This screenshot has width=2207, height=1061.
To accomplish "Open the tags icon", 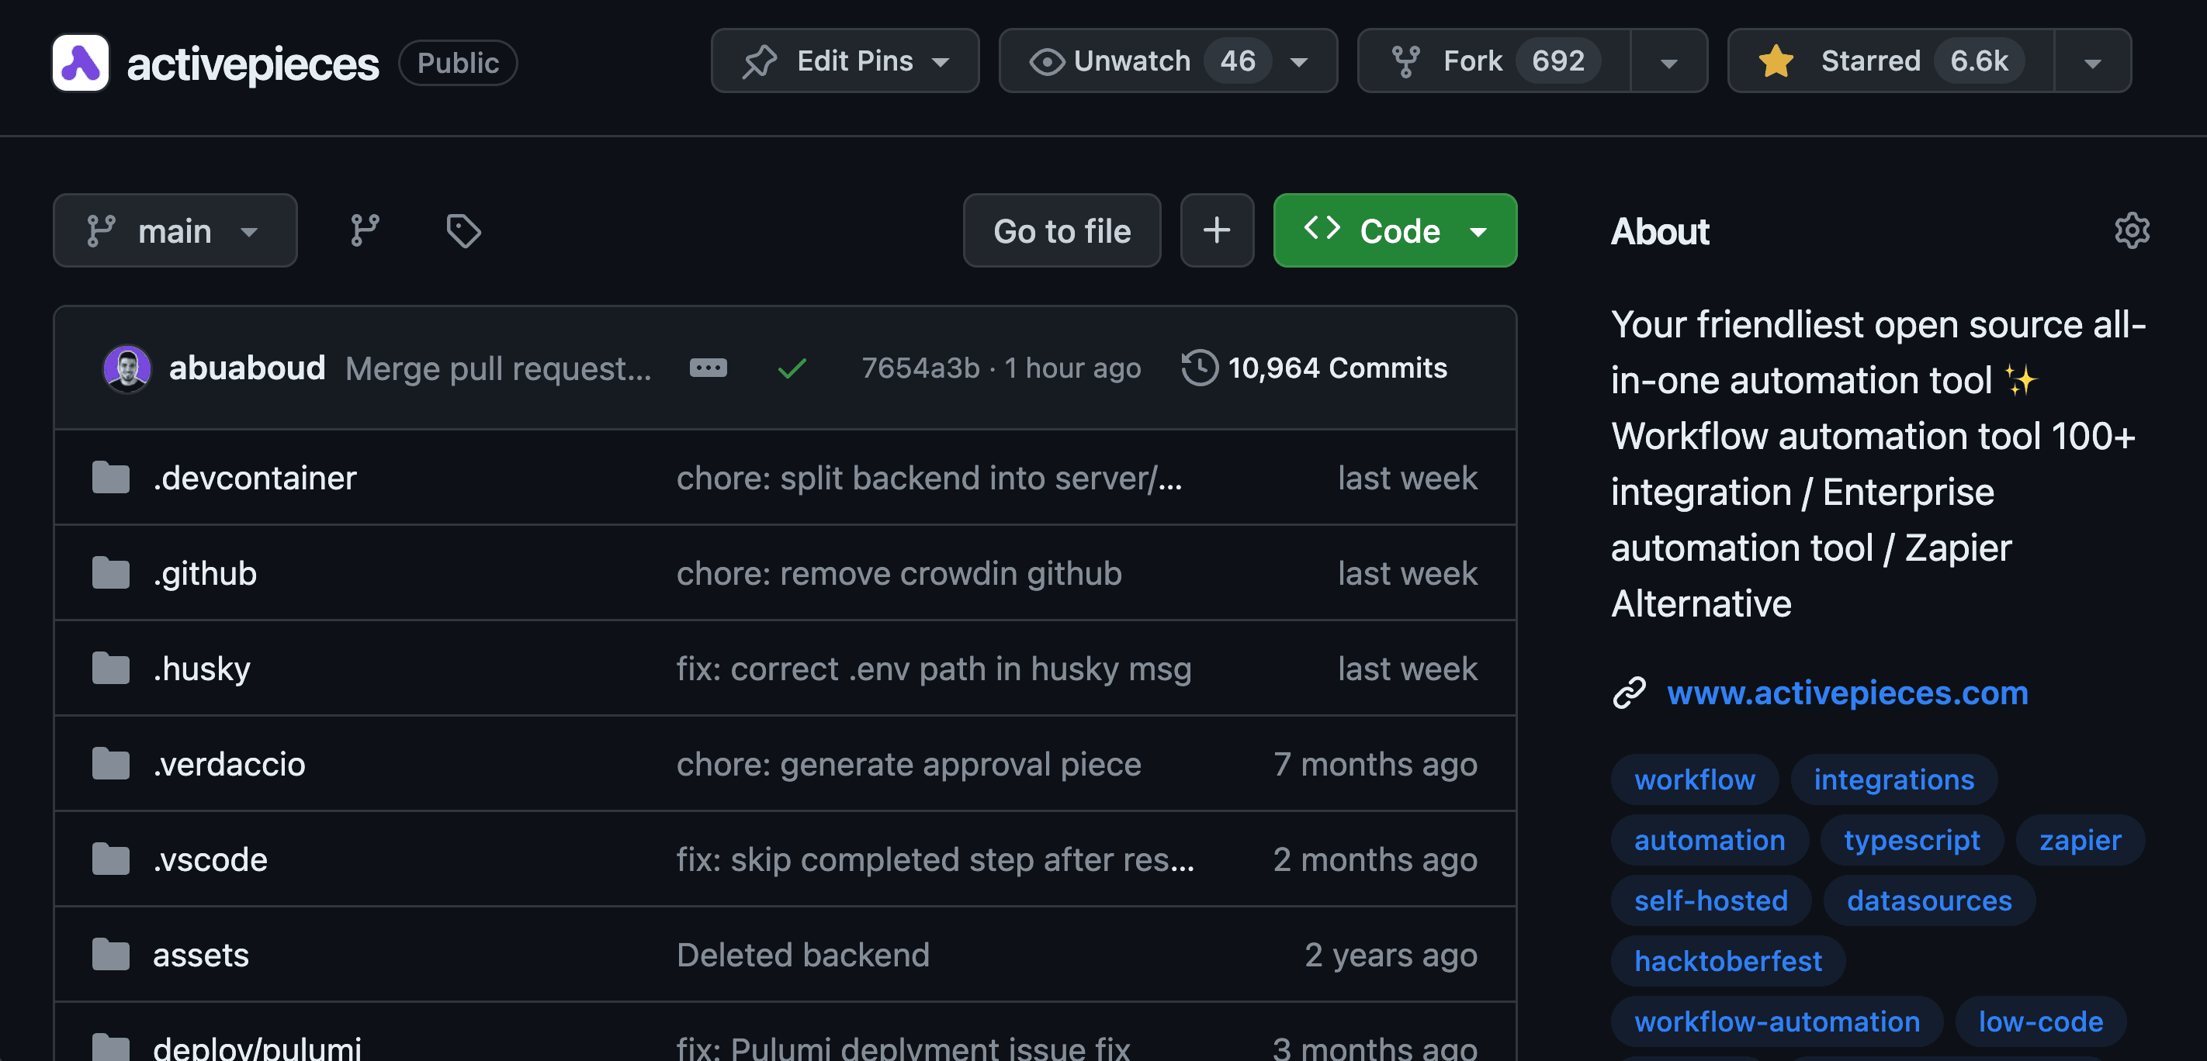I will pyautogui.click(x=463, y=230).
